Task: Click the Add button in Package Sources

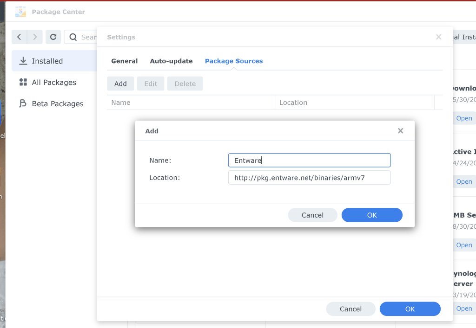Action: point(120,84)
